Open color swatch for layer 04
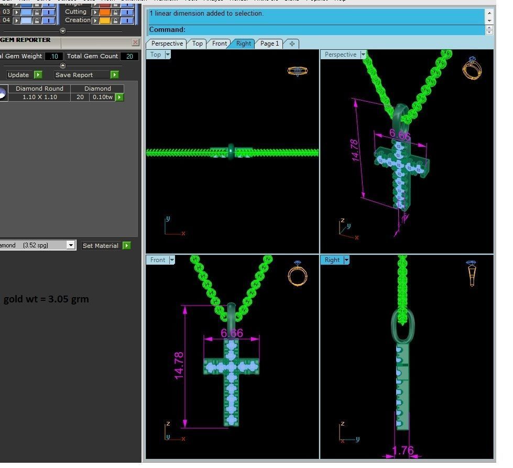This screenshot has width=513, height=468. point(27,20)
